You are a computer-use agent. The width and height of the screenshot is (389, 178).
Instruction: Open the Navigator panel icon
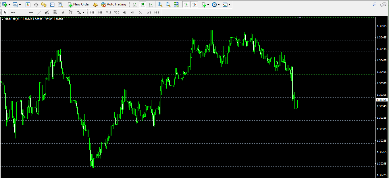44,5
